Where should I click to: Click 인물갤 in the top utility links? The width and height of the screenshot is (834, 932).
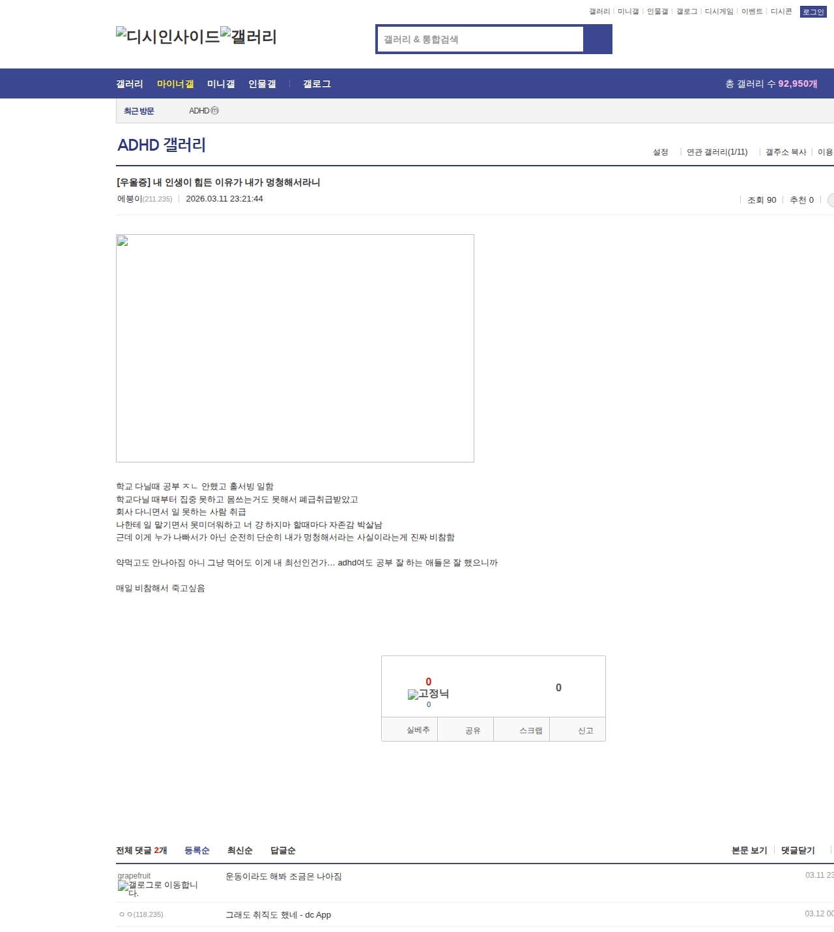click(657, 12)
